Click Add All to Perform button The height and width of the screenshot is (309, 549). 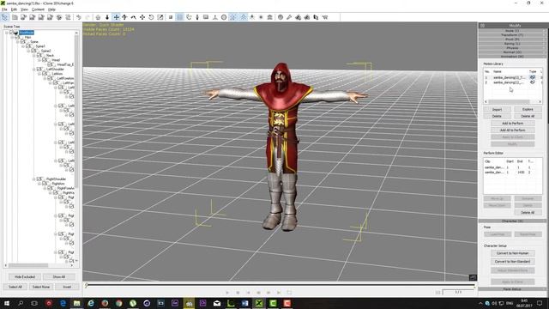tap(513, 130)
